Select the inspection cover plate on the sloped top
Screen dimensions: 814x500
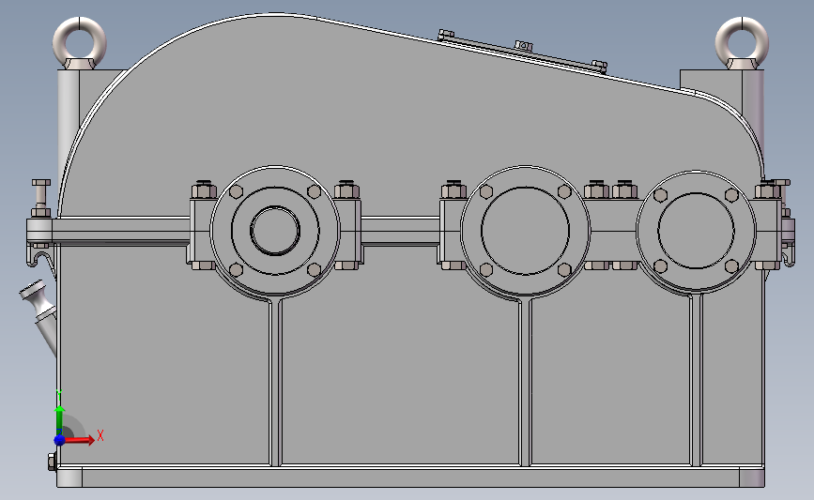coord(522,51)
